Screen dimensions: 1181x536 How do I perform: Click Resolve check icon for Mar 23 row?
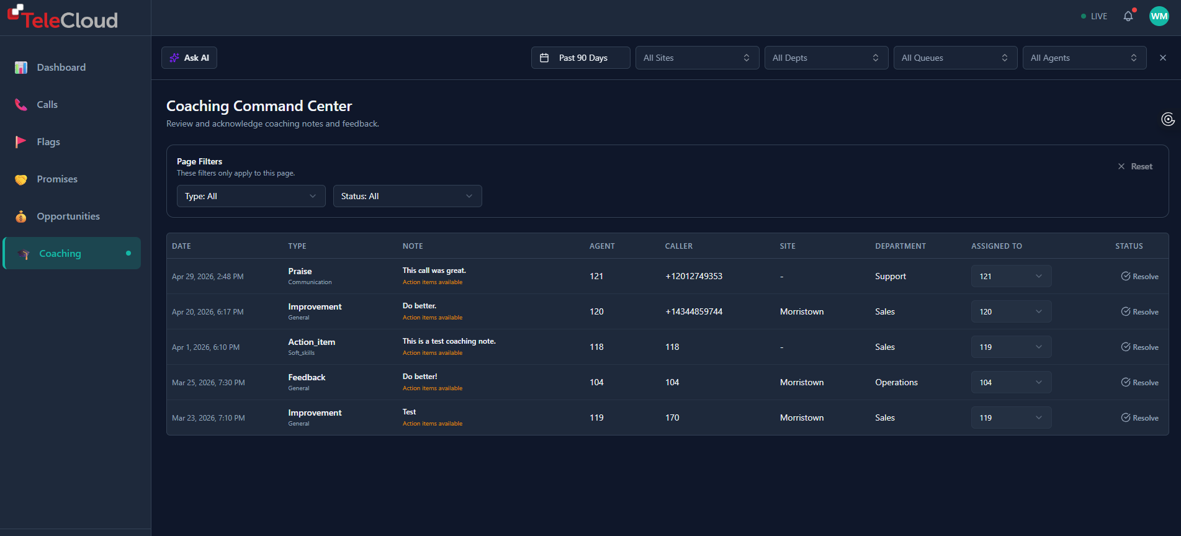(x=1125, y=418)
